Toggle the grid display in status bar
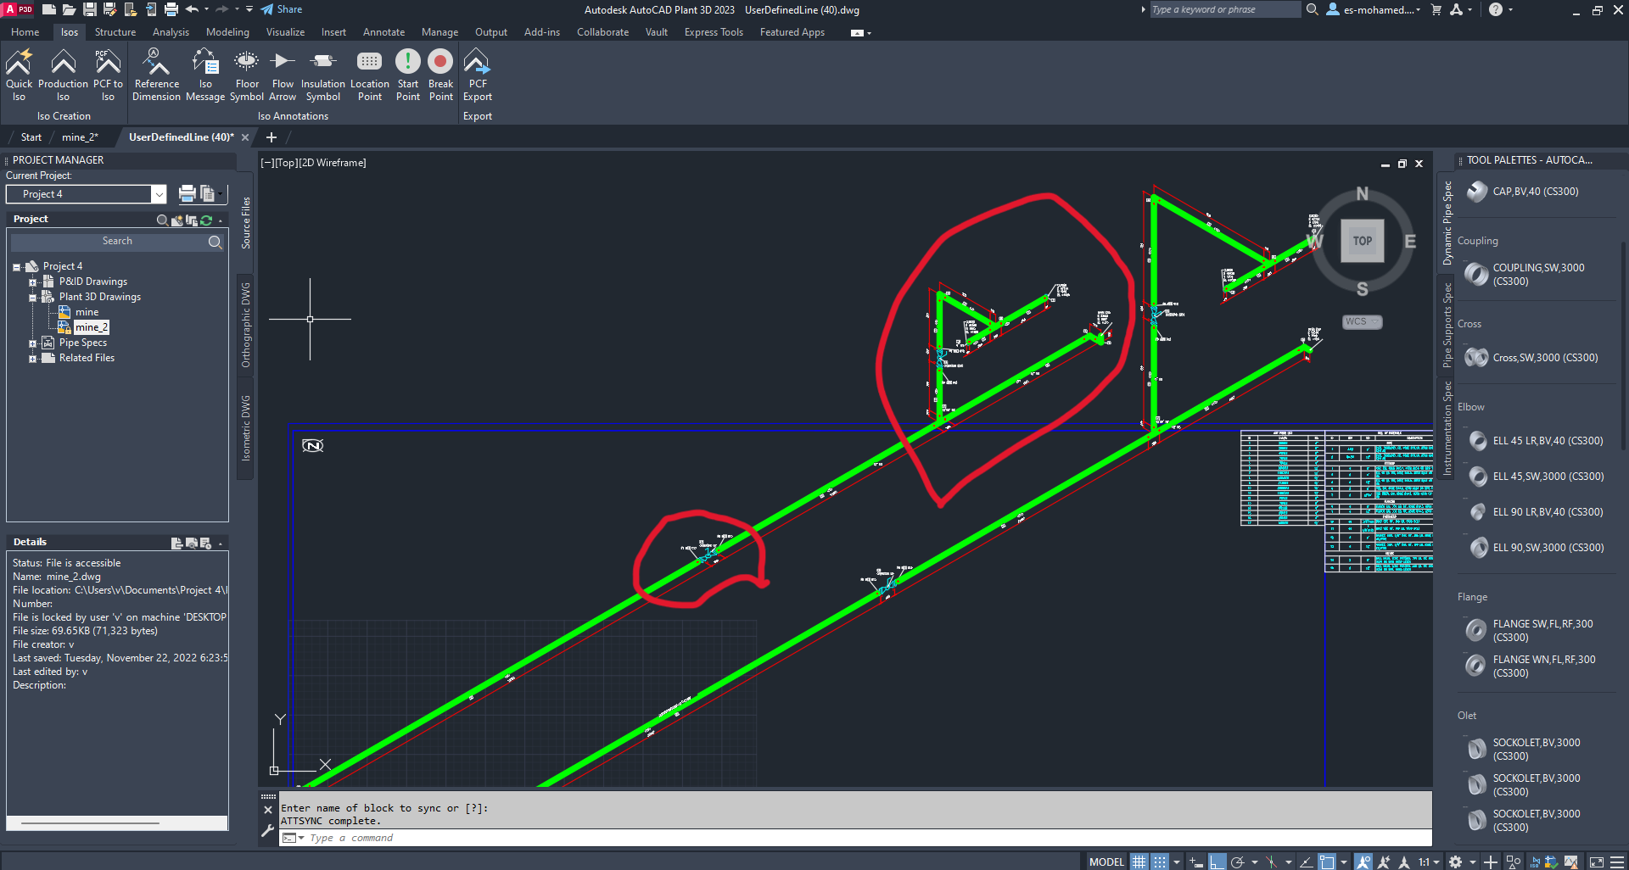 pos(1139,861)
